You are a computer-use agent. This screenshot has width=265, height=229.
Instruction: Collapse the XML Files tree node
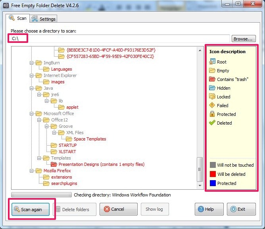54,133
